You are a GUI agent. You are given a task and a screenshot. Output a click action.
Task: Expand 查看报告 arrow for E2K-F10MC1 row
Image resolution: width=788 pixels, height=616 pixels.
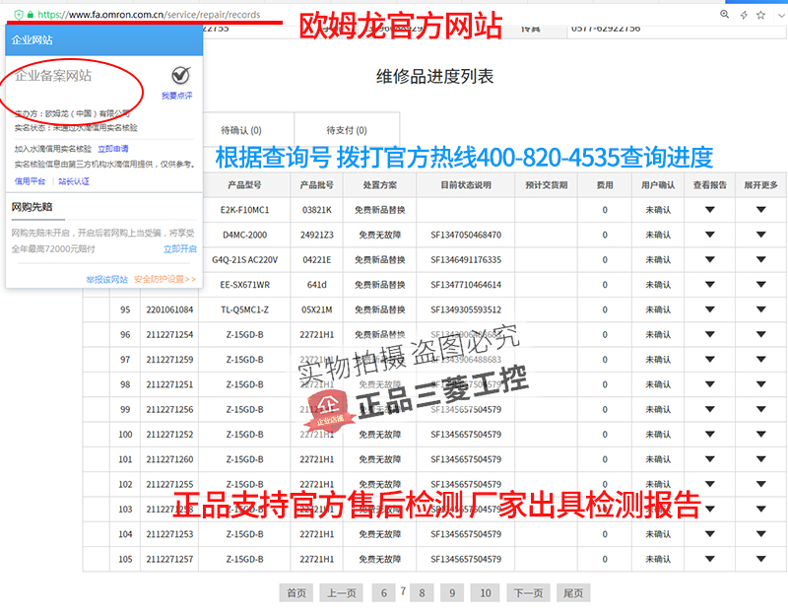709,210
